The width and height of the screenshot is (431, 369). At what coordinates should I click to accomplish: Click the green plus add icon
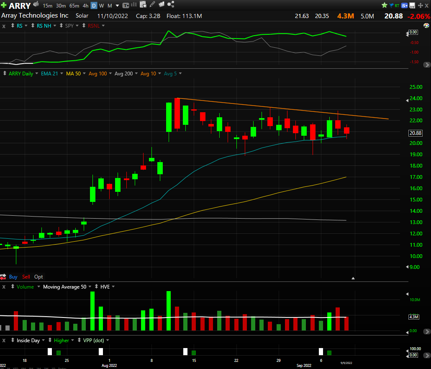(x=4, y=5)
